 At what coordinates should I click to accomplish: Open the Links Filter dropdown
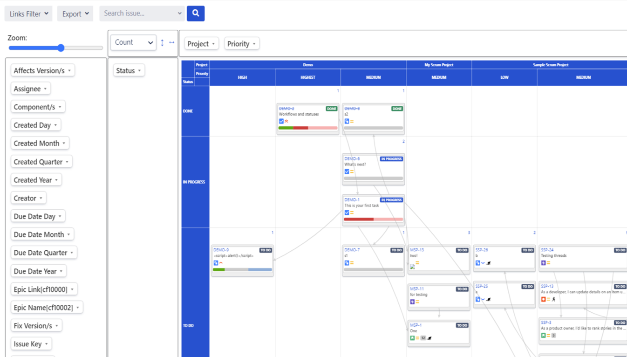tap(28, 14)
